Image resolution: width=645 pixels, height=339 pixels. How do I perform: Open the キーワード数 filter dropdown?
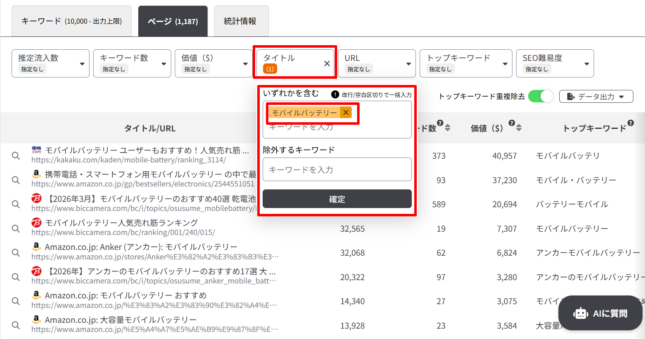tap(132, 63)
